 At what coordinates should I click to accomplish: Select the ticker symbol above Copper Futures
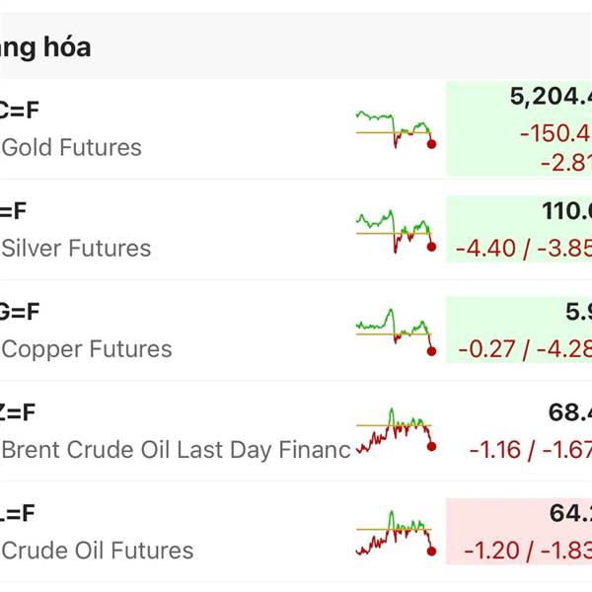(20, 312)
